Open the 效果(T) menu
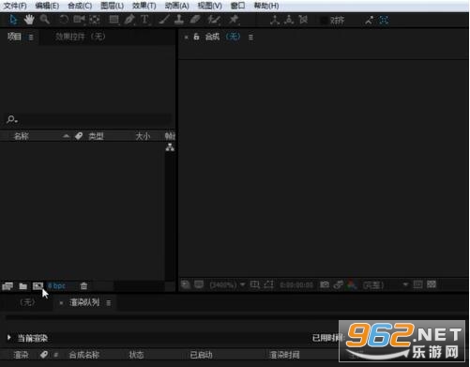 point(144,6)
